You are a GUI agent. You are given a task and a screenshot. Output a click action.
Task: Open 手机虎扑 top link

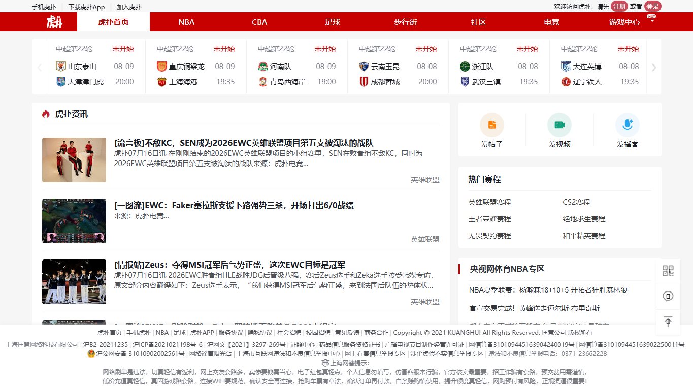click(44, 7)
